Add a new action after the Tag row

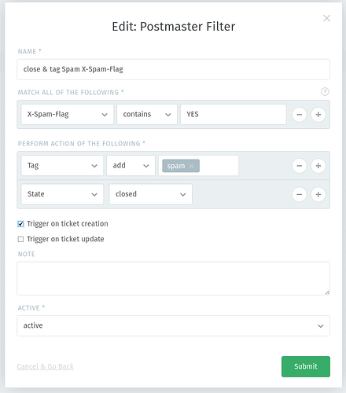(318, 166)
